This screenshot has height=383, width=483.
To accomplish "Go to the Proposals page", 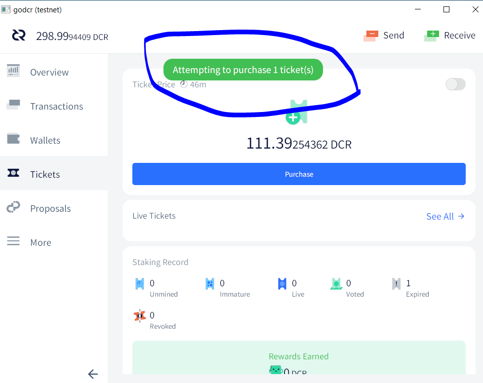I will (x=54, y=208).
